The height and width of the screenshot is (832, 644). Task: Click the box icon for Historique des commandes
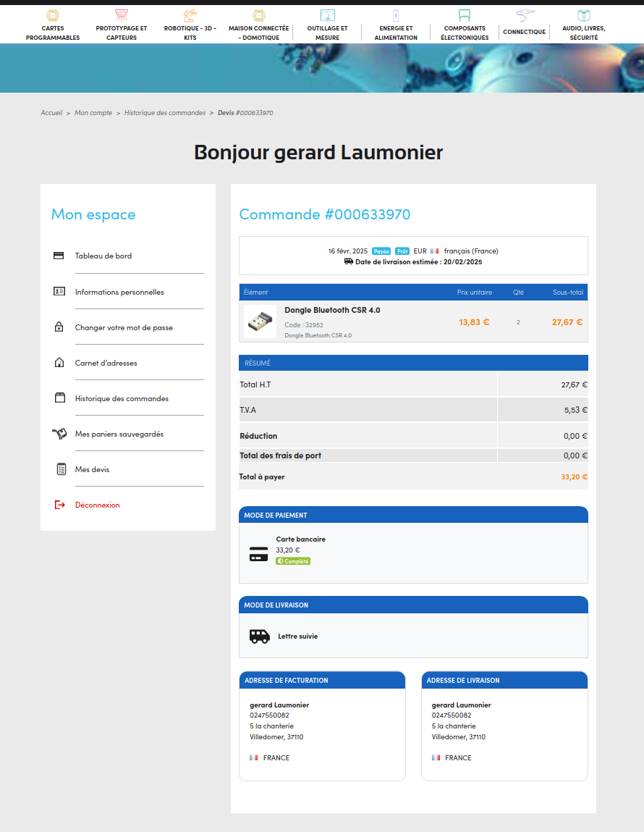pos(59,398)
